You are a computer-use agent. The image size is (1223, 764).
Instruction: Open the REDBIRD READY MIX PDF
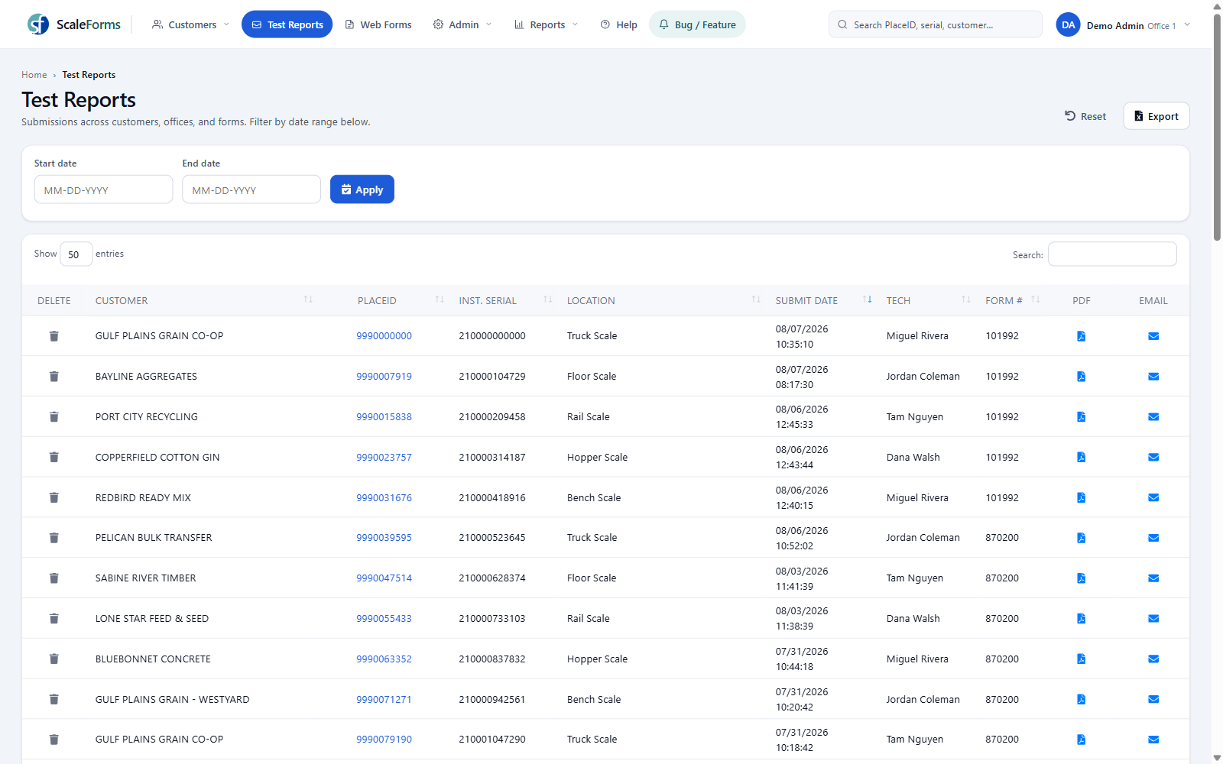tap(1081, 498)
